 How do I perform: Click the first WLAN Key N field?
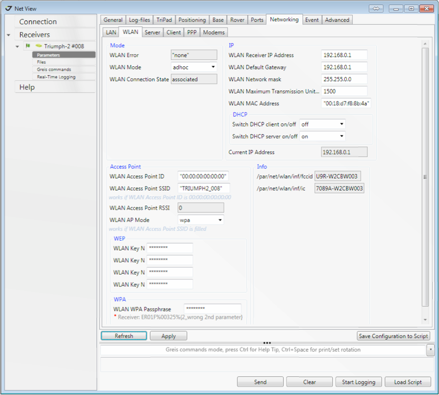pos(170,248)
